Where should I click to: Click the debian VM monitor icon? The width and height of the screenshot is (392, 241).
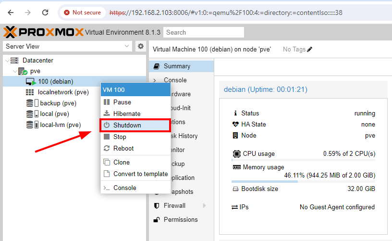pos(31,81)
